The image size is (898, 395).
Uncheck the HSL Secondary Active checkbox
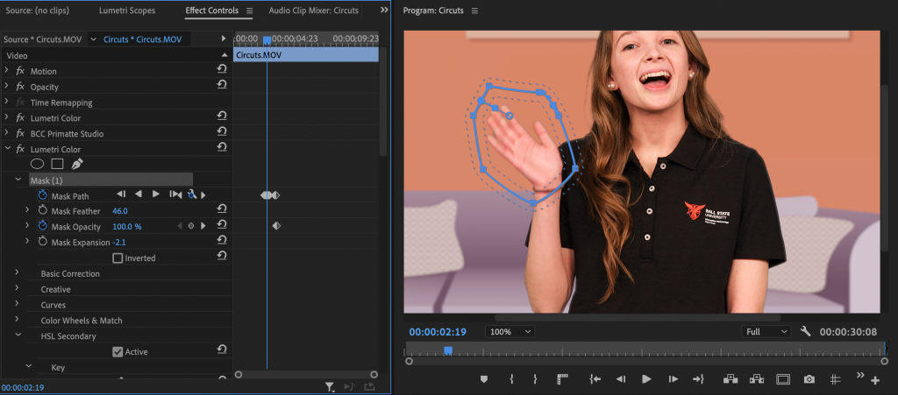click(x=118, y=352)
